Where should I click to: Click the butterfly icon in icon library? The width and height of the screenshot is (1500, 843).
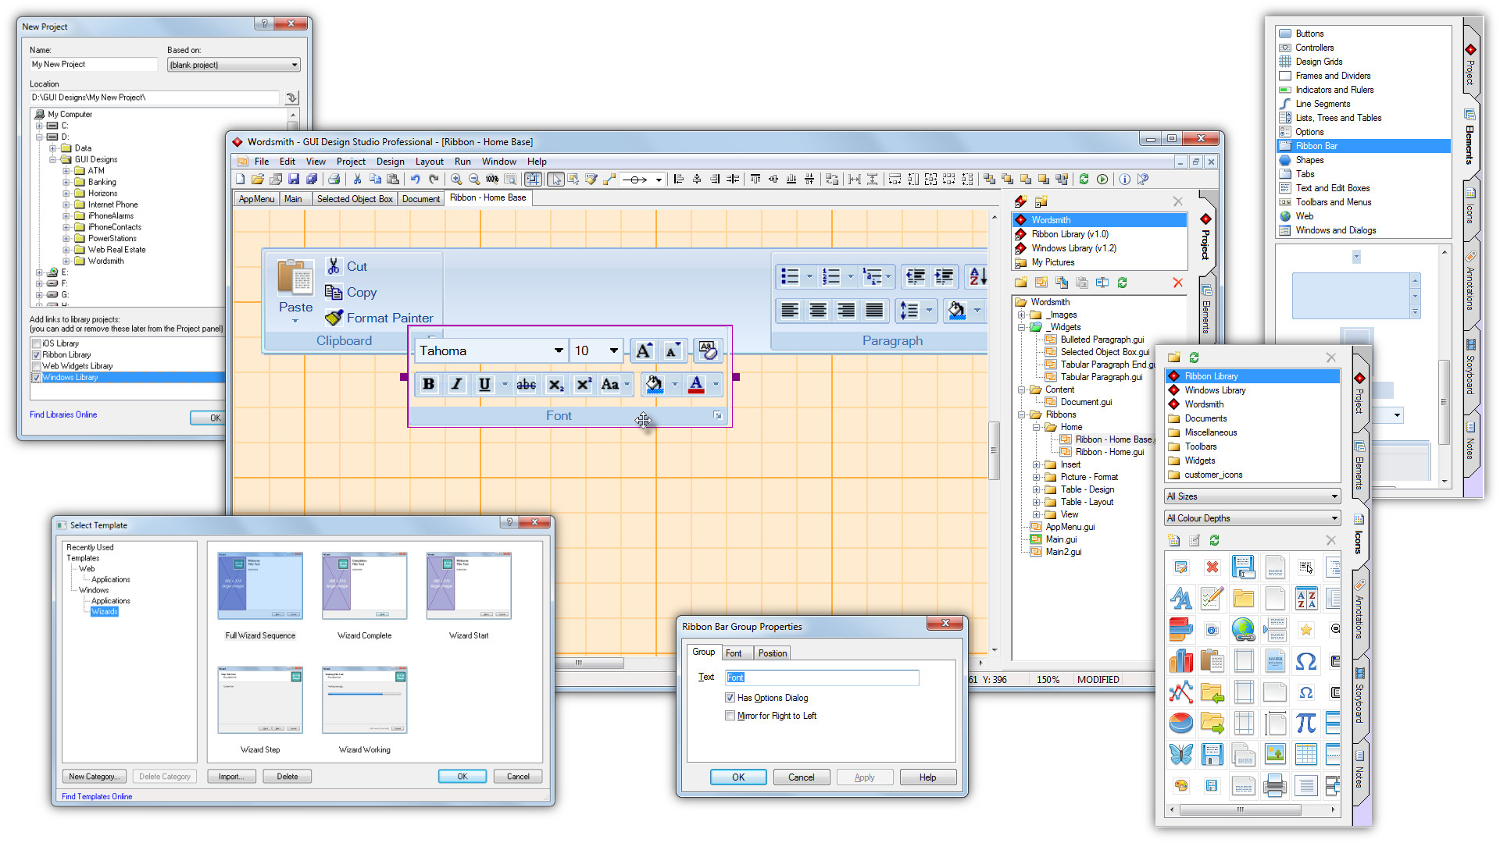[x=1180, y=755]
